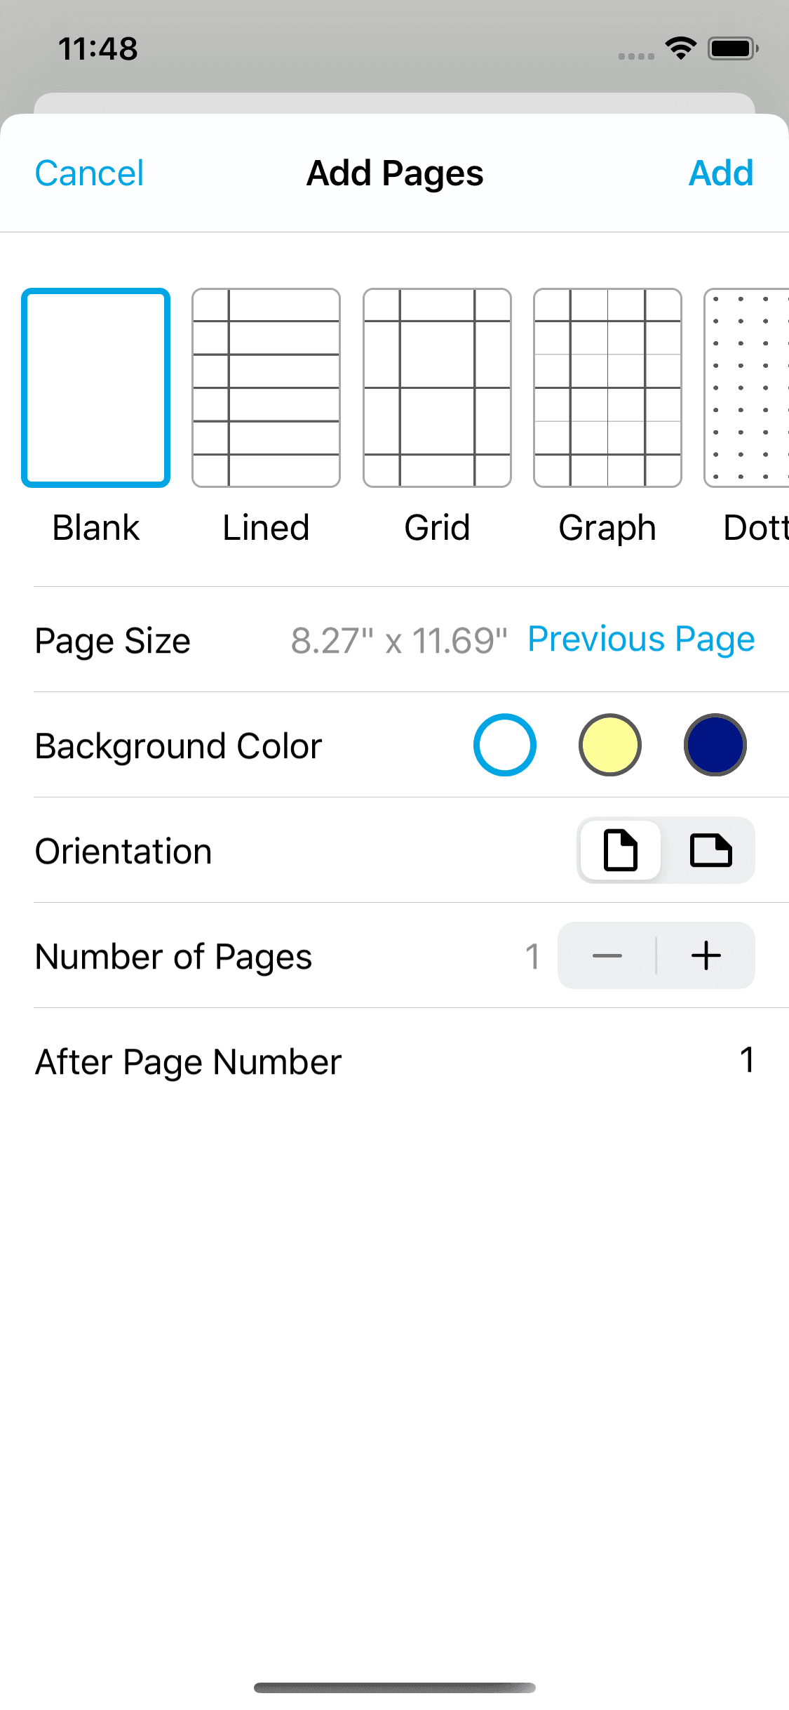Tap the Blank template label
The width and height of the screenshot is (789, 1710).
coord(96,528)
